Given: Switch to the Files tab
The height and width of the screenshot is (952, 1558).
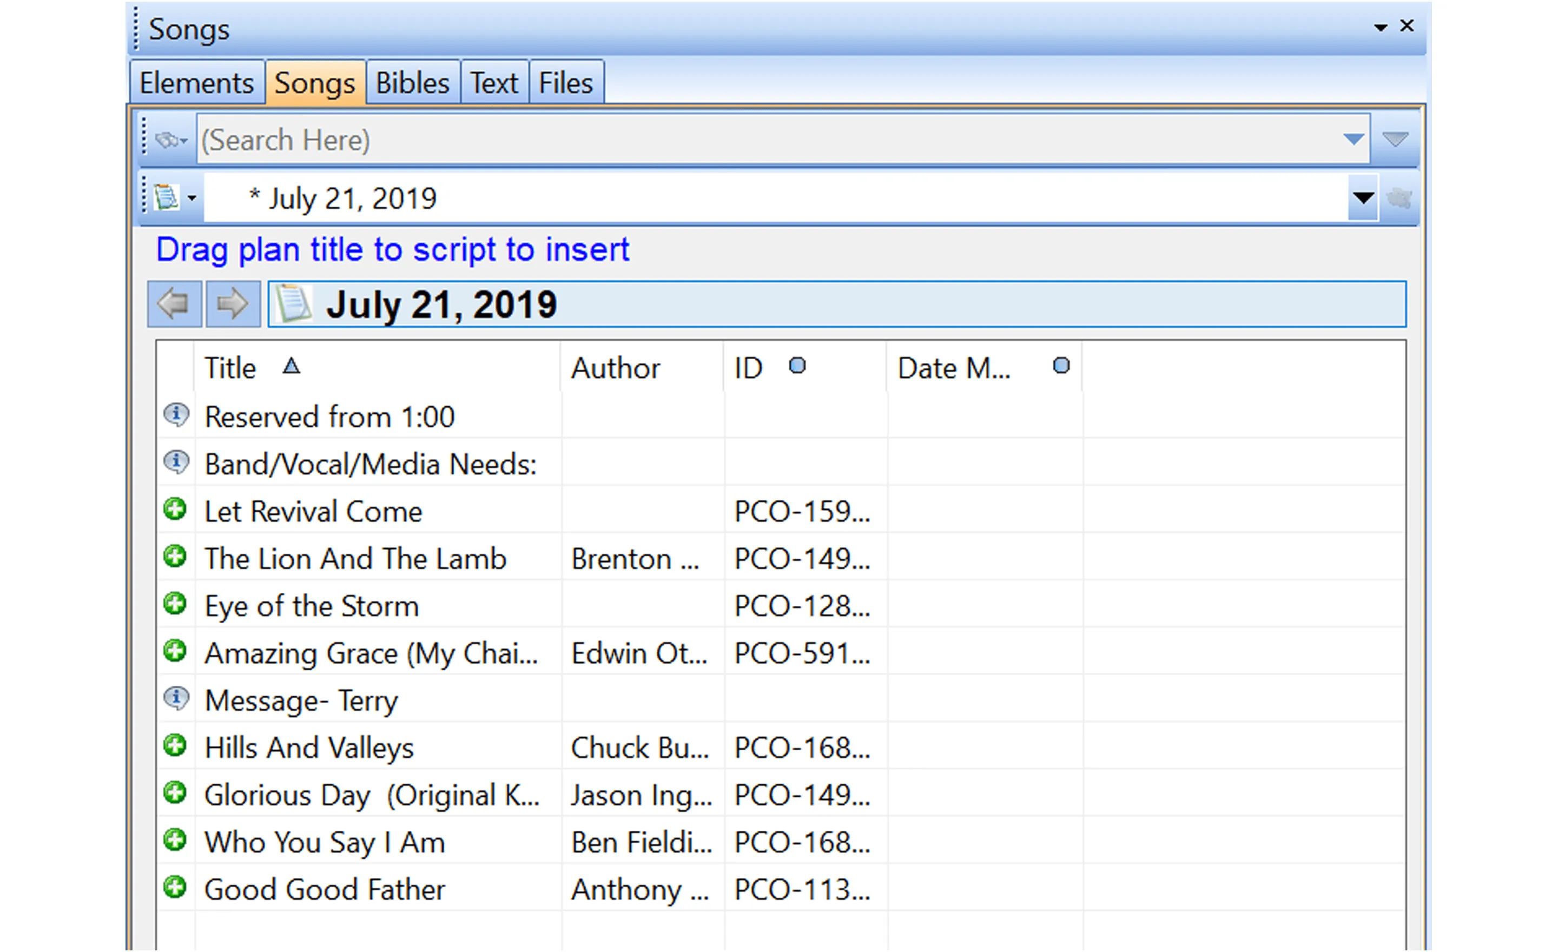Looking at the screenshot, I should [x=565, y=82].
